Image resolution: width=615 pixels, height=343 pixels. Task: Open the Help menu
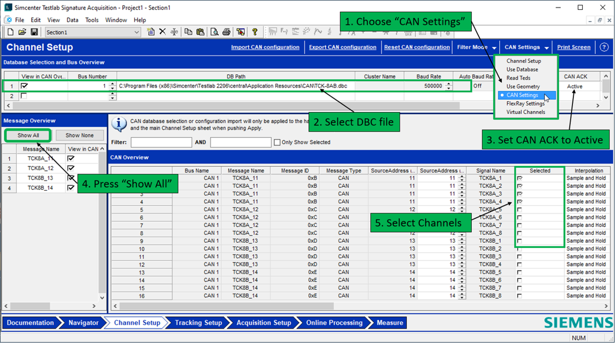[x=139, y=20]
